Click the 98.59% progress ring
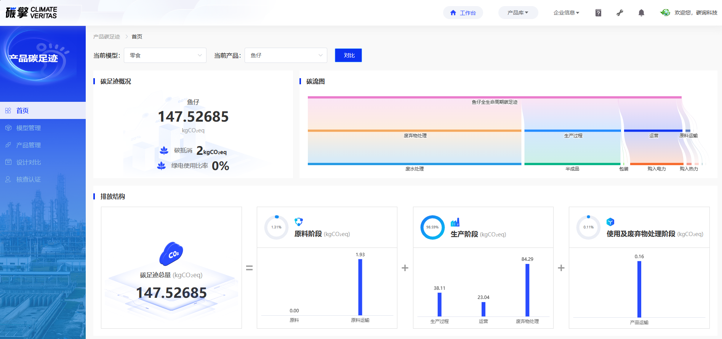The height and width of the screenshot is (339, 722). point(432,227)
